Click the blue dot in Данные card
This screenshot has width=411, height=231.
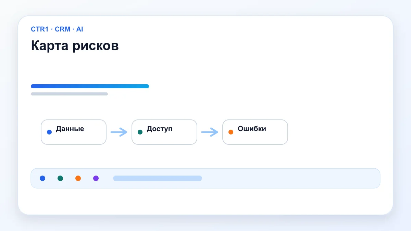click(49, 132)
